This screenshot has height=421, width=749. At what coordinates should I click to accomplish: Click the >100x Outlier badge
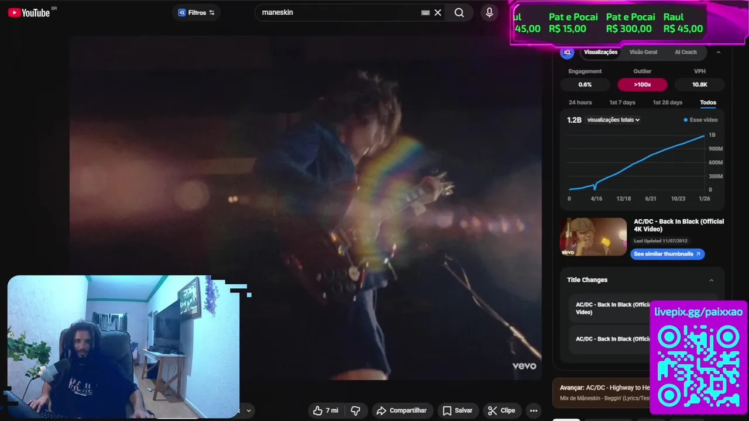642,84
